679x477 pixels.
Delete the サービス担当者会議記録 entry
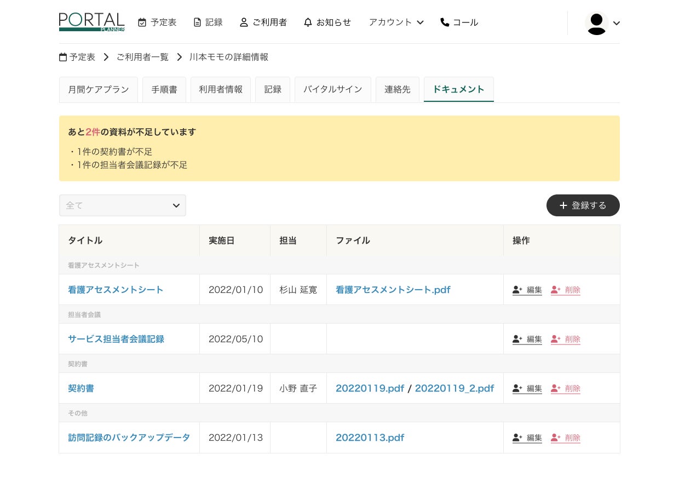point(566,339)
